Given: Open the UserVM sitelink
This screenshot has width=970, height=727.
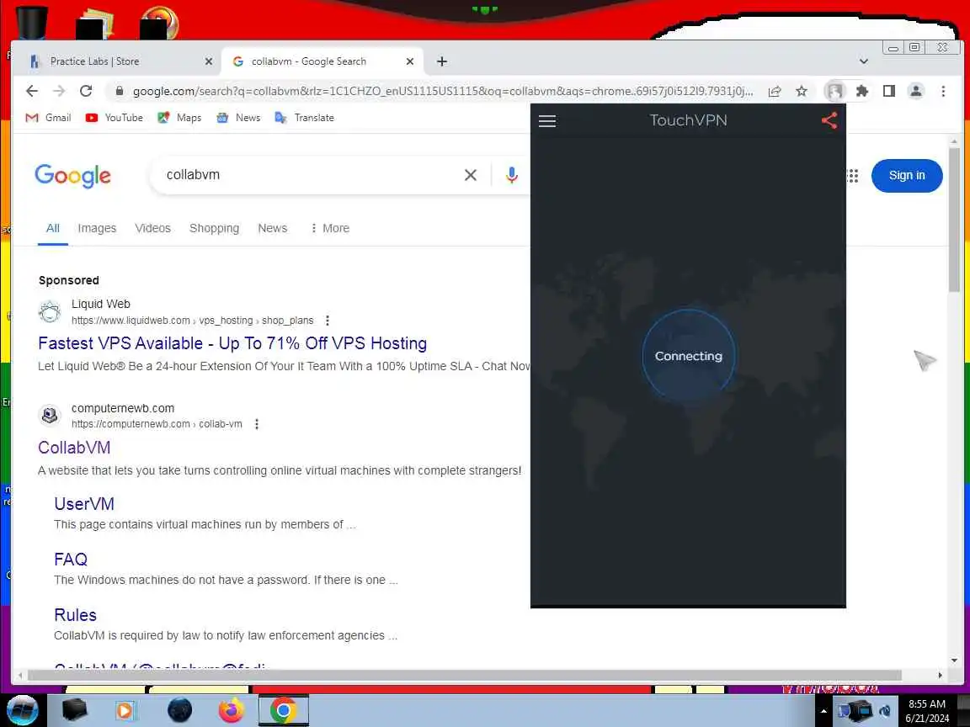Looking at the screenshot, I should 84,504.
